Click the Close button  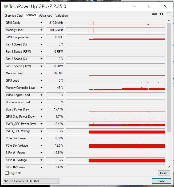click(161, 181)
